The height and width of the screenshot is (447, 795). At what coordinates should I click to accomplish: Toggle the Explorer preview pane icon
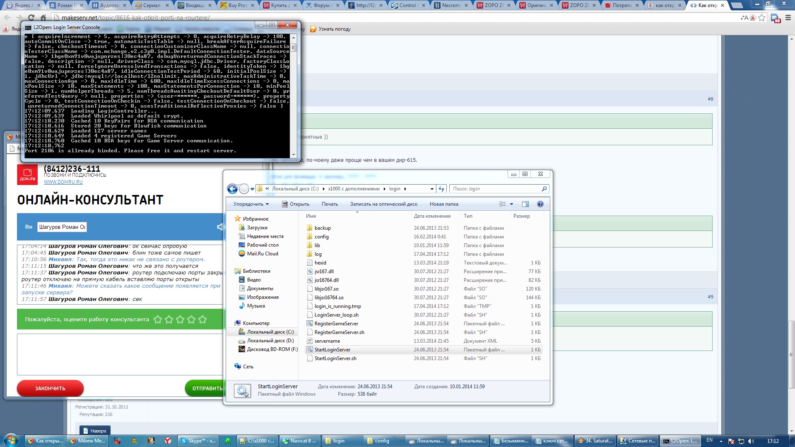[x=525, y=204]
